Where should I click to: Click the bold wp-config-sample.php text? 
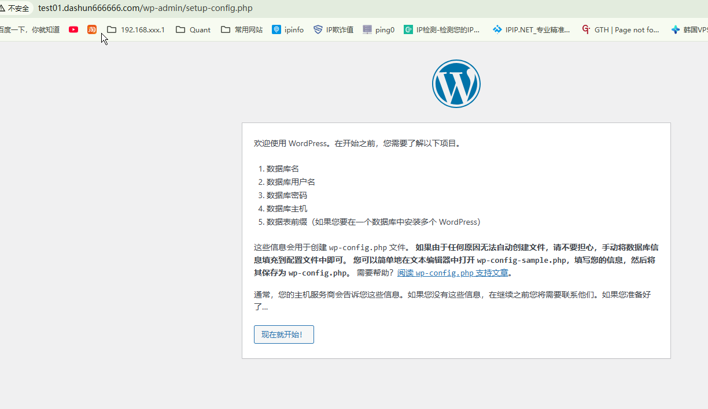tap(522, 260)
